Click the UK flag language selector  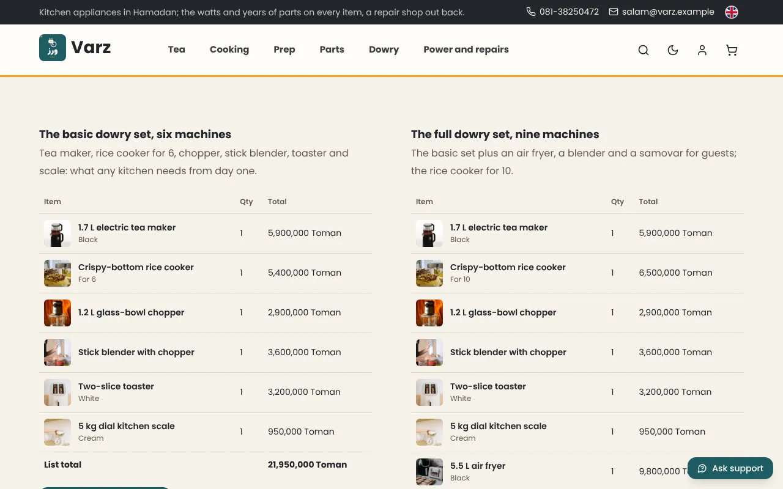[732, 12]
